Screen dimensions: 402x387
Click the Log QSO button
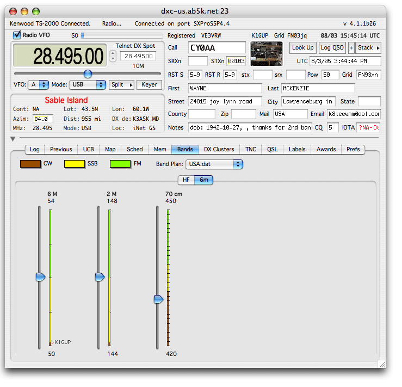(x=332, y=48)
